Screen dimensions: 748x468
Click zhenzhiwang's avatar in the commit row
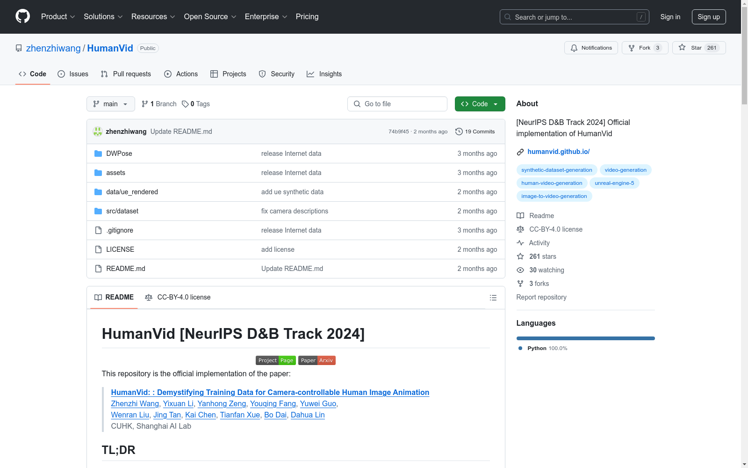tap(98, 132)
